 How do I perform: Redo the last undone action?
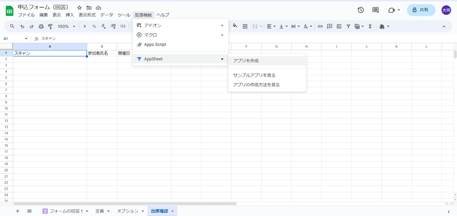tap(31, 26)
